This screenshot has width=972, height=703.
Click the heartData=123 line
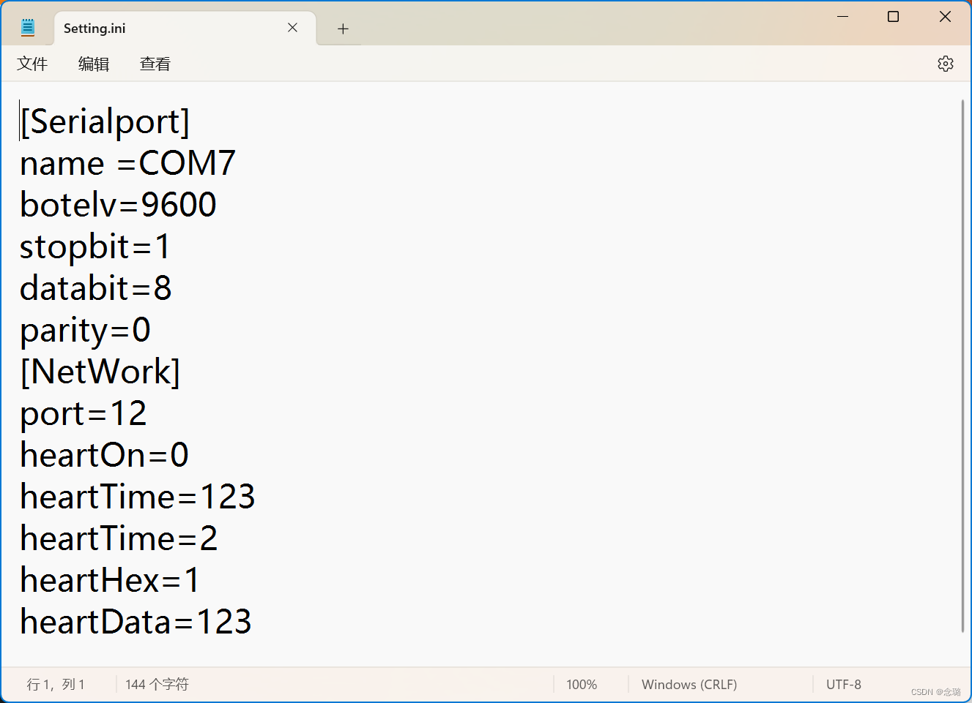136,622
